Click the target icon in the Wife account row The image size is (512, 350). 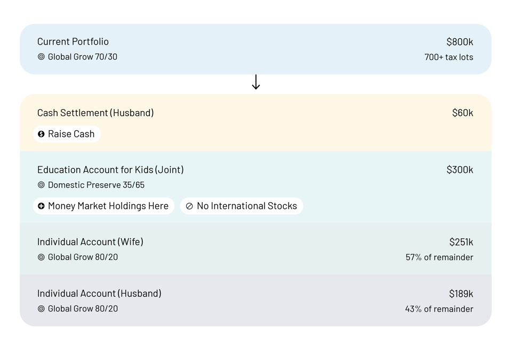[41, 257]
